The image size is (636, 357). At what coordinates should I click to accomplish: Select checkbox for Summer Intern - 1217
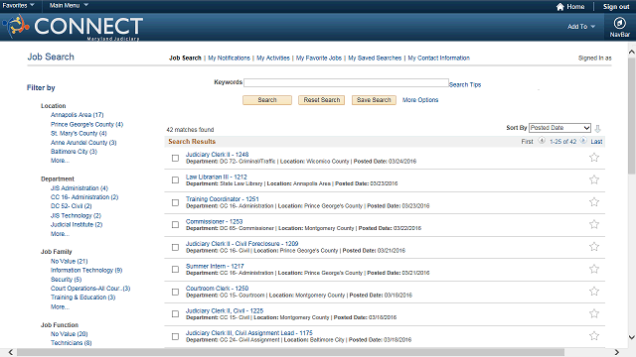175,269
